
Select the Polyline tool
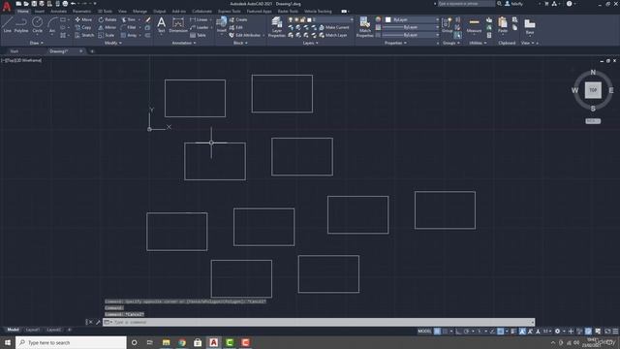(x=21, y=24)
